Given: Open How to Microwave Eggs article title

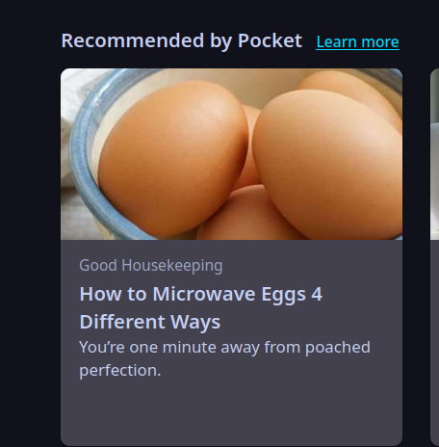Looking at the screenshot, I should (201, 307).
